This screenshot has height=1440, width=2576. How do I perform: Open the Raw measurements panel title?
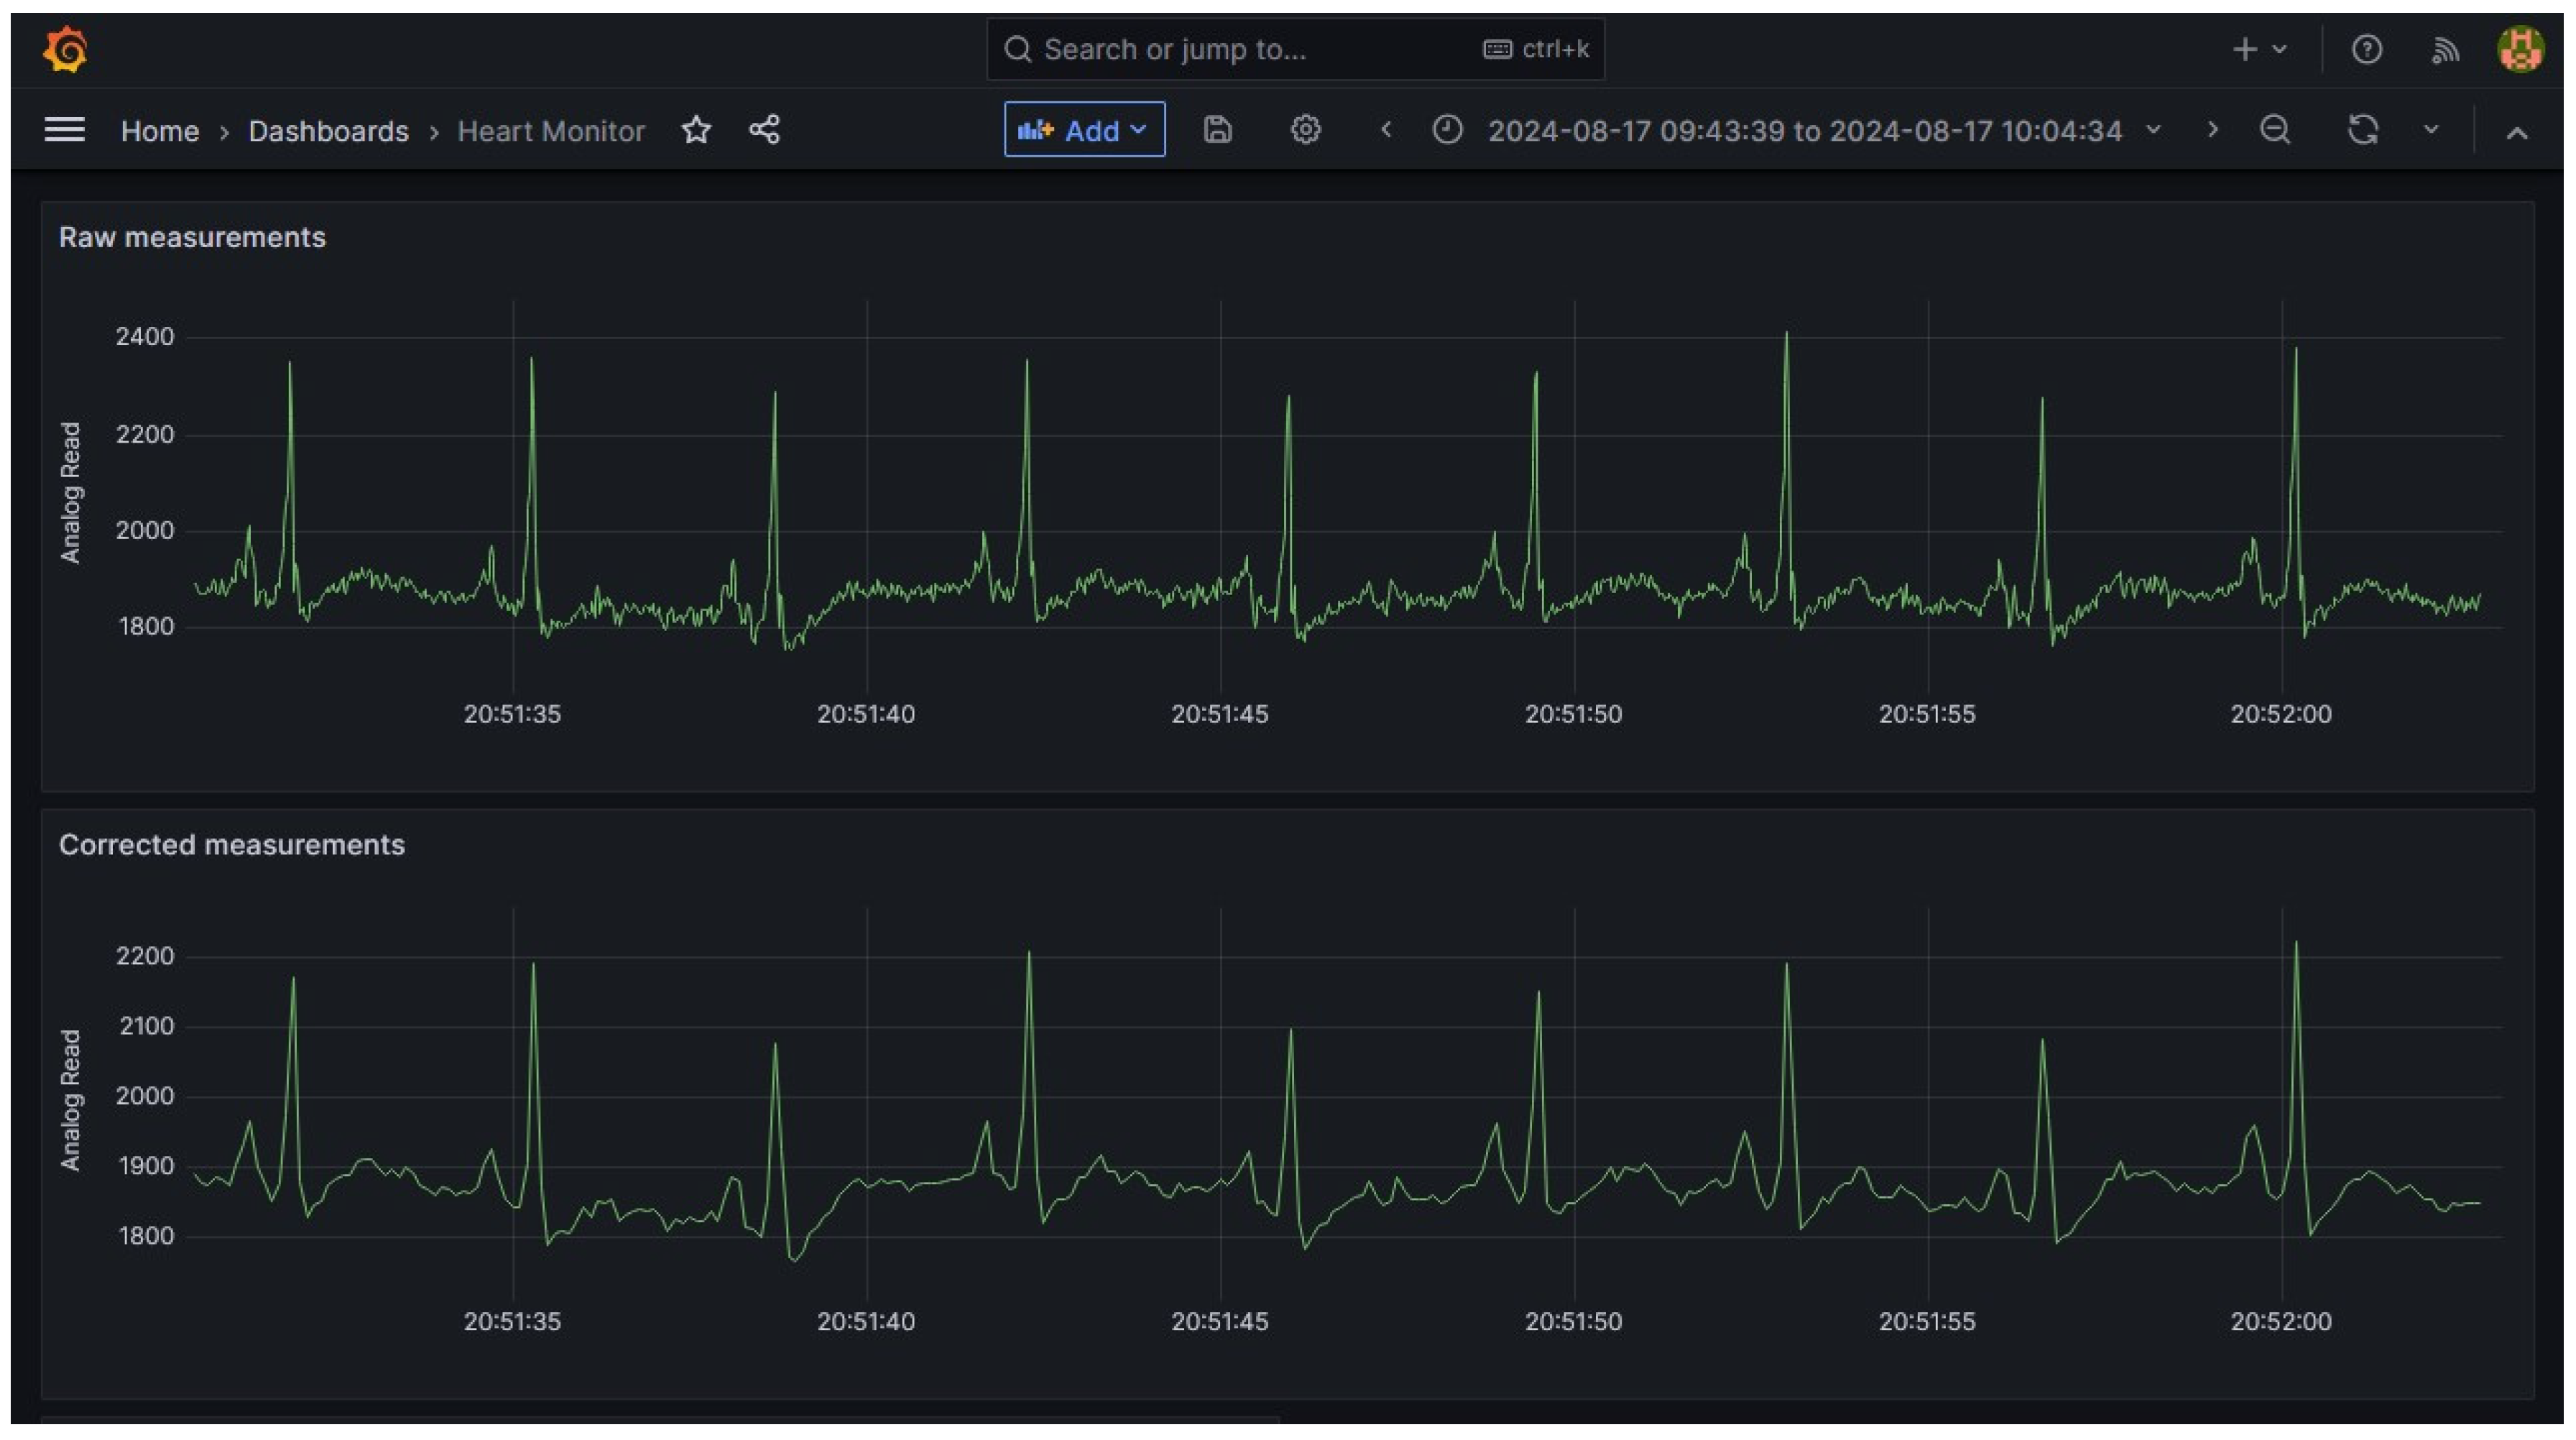[192, 238]
